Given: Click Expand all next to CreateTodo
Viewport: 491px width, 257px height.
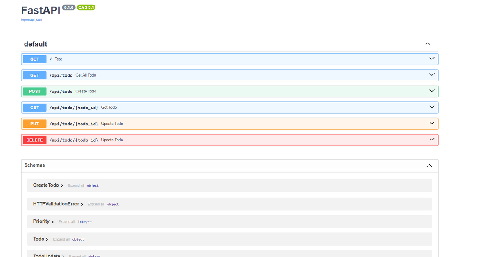Looking at the screenshot, I should [76, 185].
